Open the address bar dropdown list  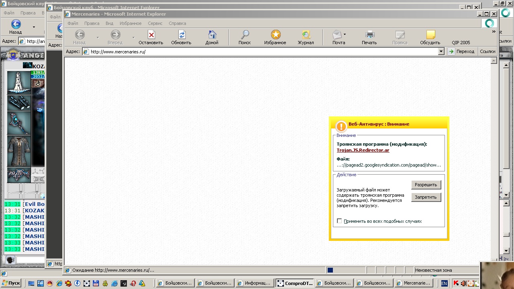[x=441, y=51]
